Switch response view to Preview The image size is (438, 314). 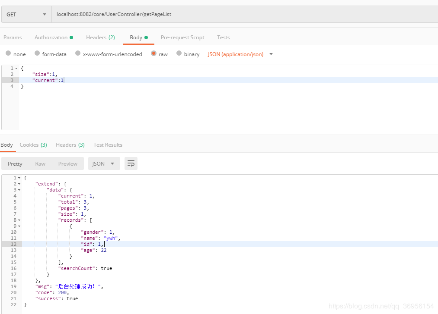(x=68, y=164)
